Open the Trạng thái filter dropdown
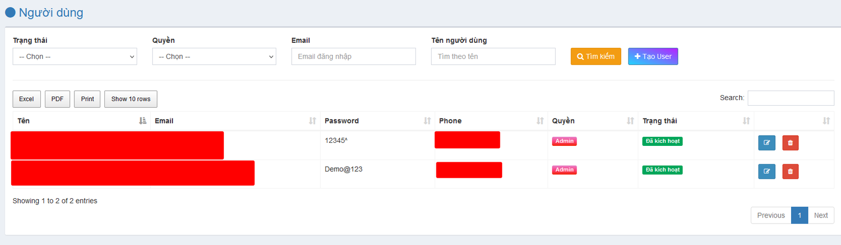The height and width of the screenshot is (245, 841). coord(75,56)
